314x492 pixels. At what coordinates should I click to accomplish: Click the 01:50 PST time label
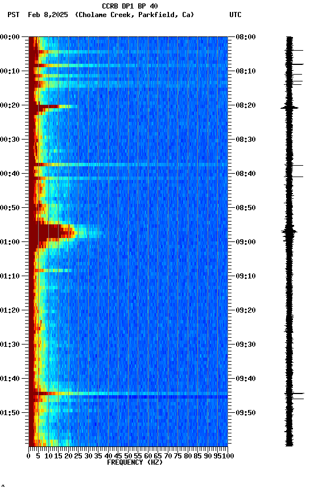pyautogui.click(x=10, y=413)
